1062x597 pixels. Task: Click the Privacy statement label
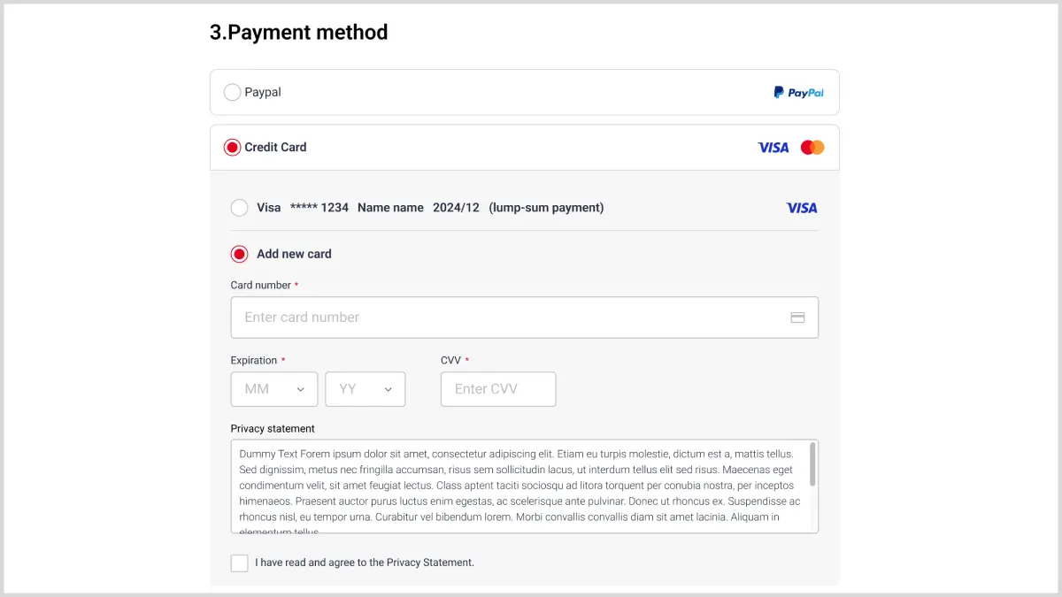(x=273, y=428)
